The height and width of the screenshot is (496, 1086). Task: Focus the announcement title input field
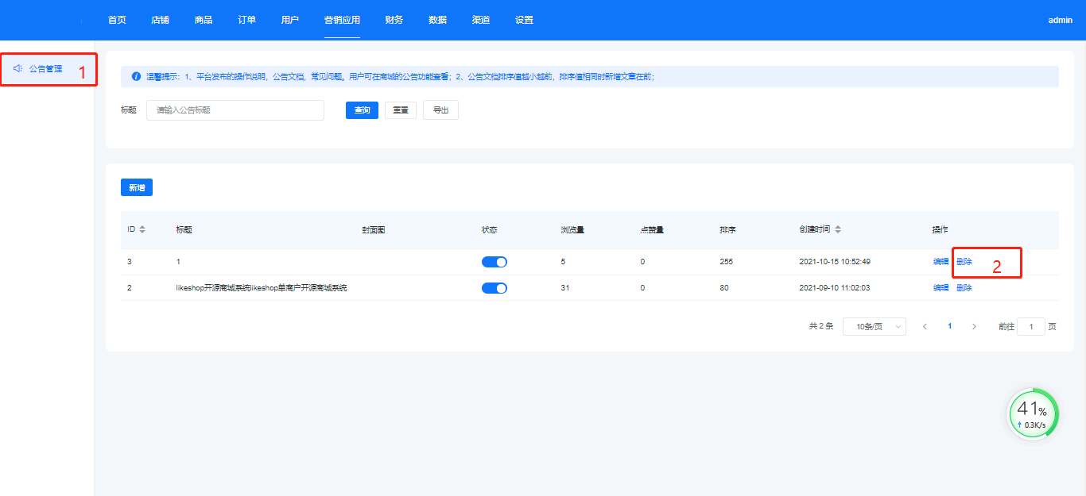coord(235,110)
